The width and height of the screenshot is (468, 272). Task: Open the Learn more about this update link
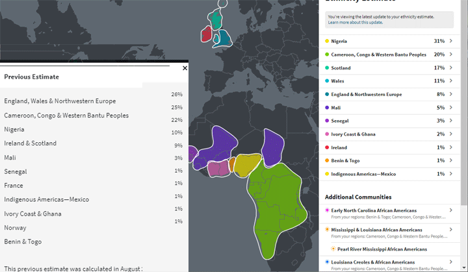355,22
